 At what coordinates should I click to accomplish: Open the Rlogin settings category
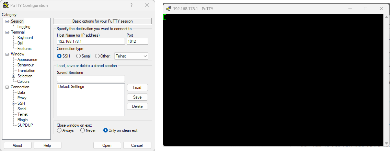coord(23,120)
